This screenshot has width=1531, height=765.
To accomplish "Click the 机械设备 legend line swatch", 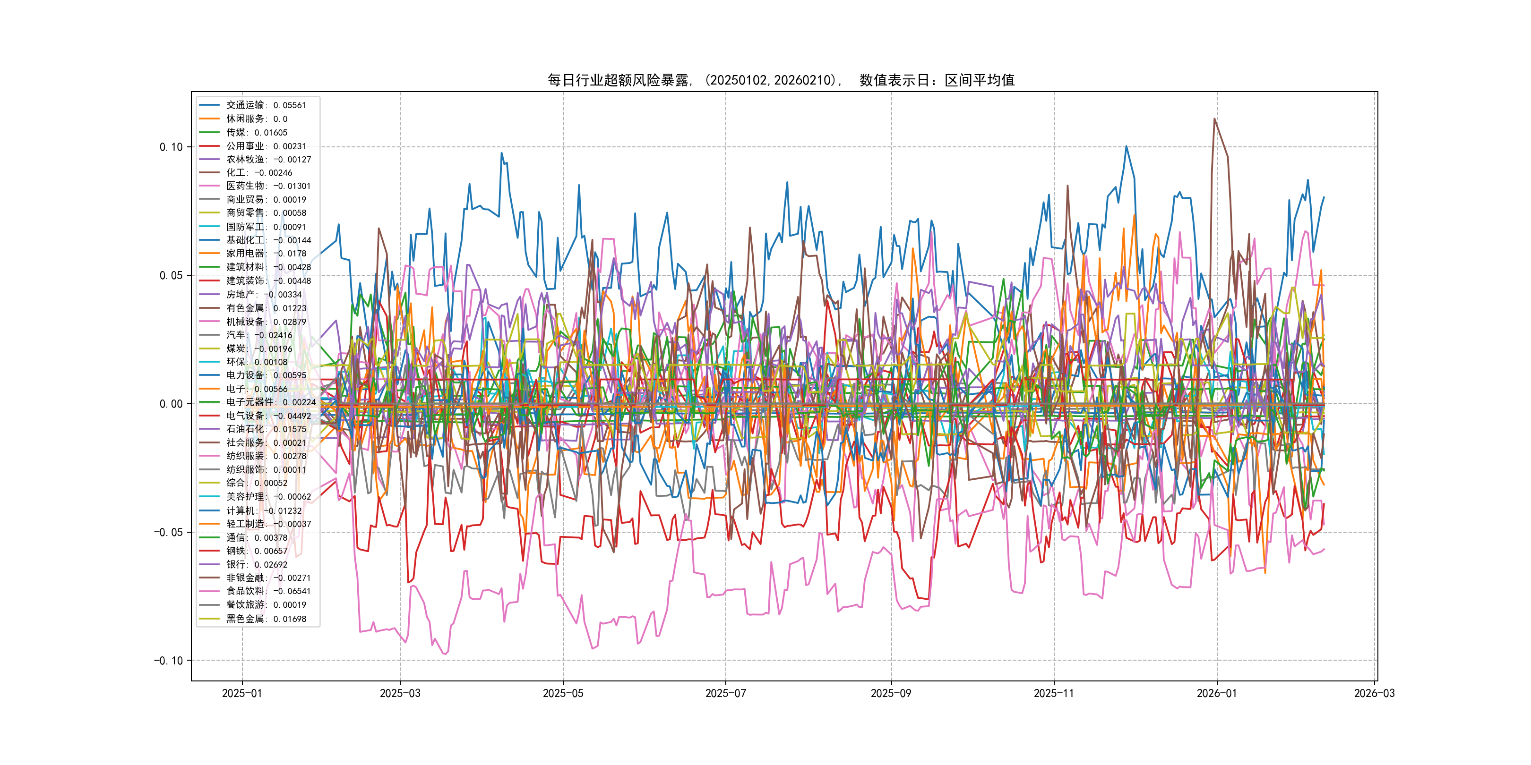I will 209,321.
